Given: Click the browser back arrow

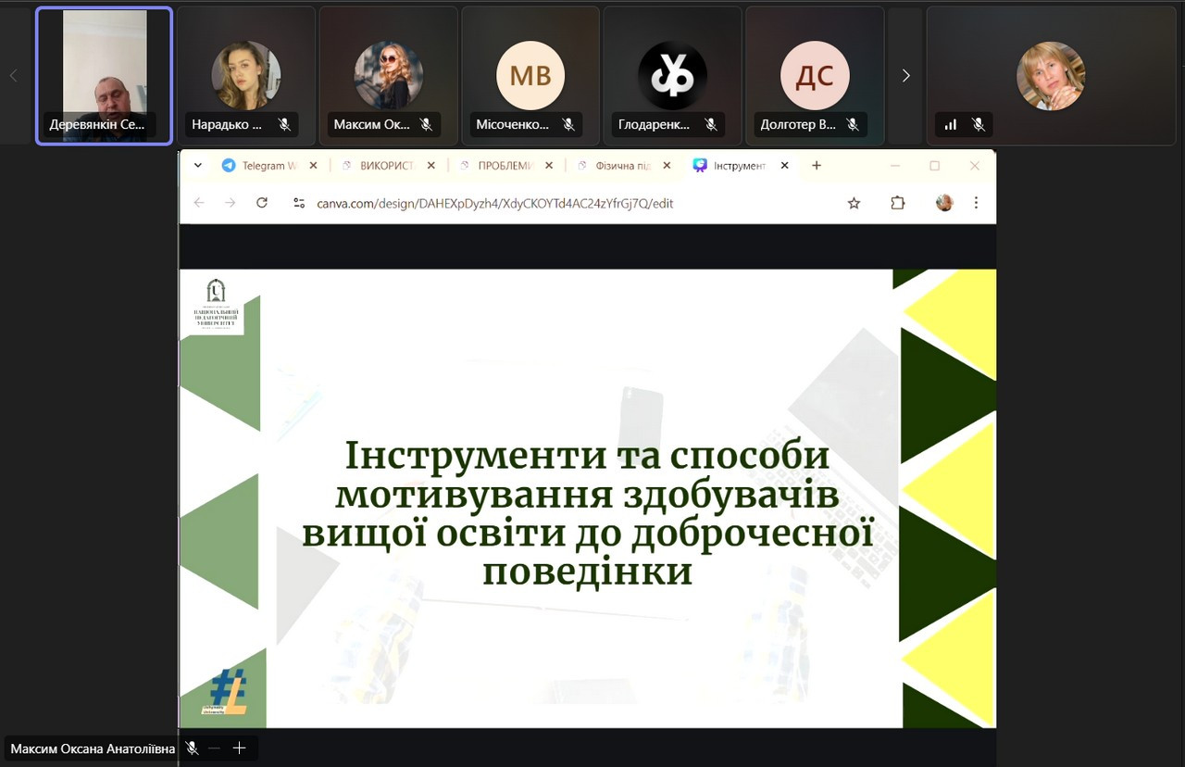Looking at the screenshot, I should 199,203.
